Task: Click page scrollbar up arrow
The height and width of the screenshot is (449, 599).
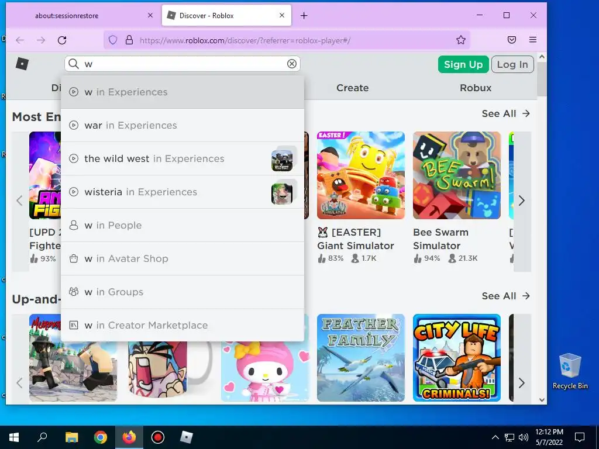Action: coord(542,57)
